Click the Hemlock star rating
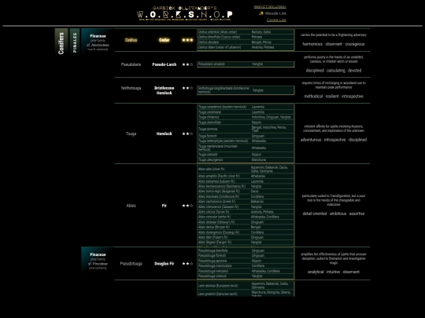 [x=187, y=133]
